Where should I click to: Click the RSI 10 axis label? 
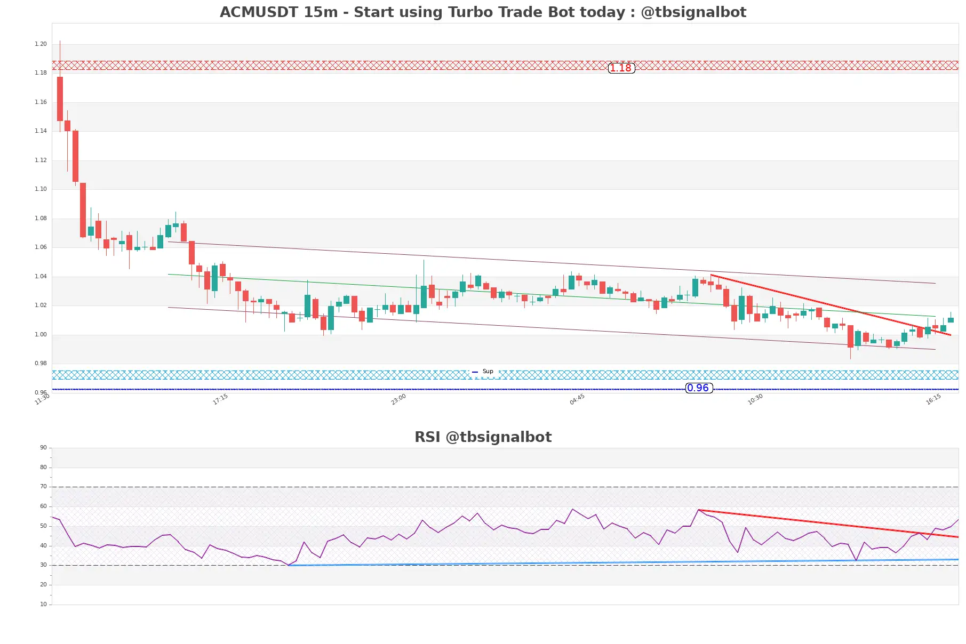[43, 605]
